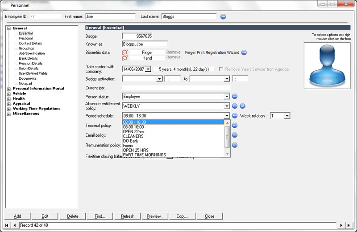
Task: Click the Preview... button
Action: (x=155, y=216)
